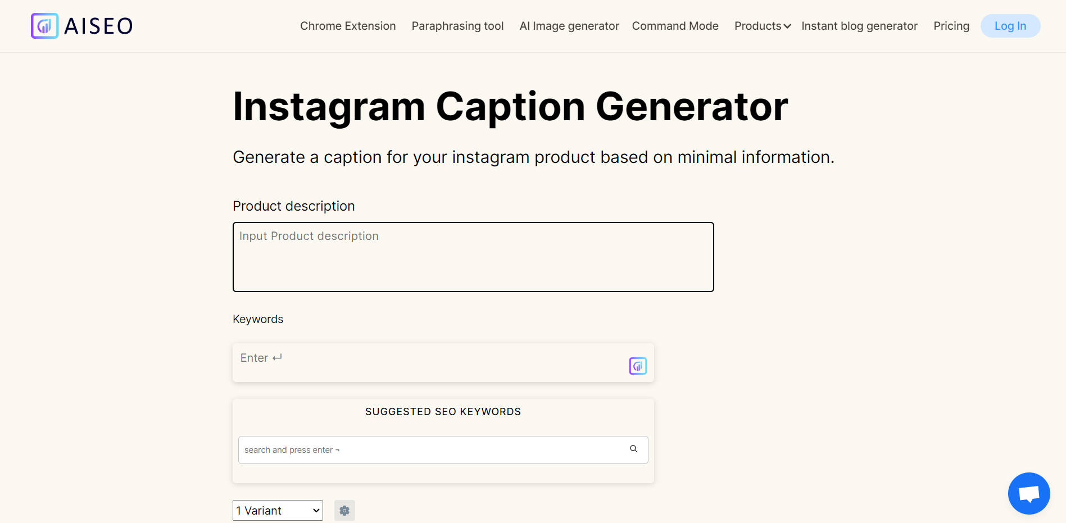Visit the Instant blog generator
The image size is (1066, 523).
(859, 26)
